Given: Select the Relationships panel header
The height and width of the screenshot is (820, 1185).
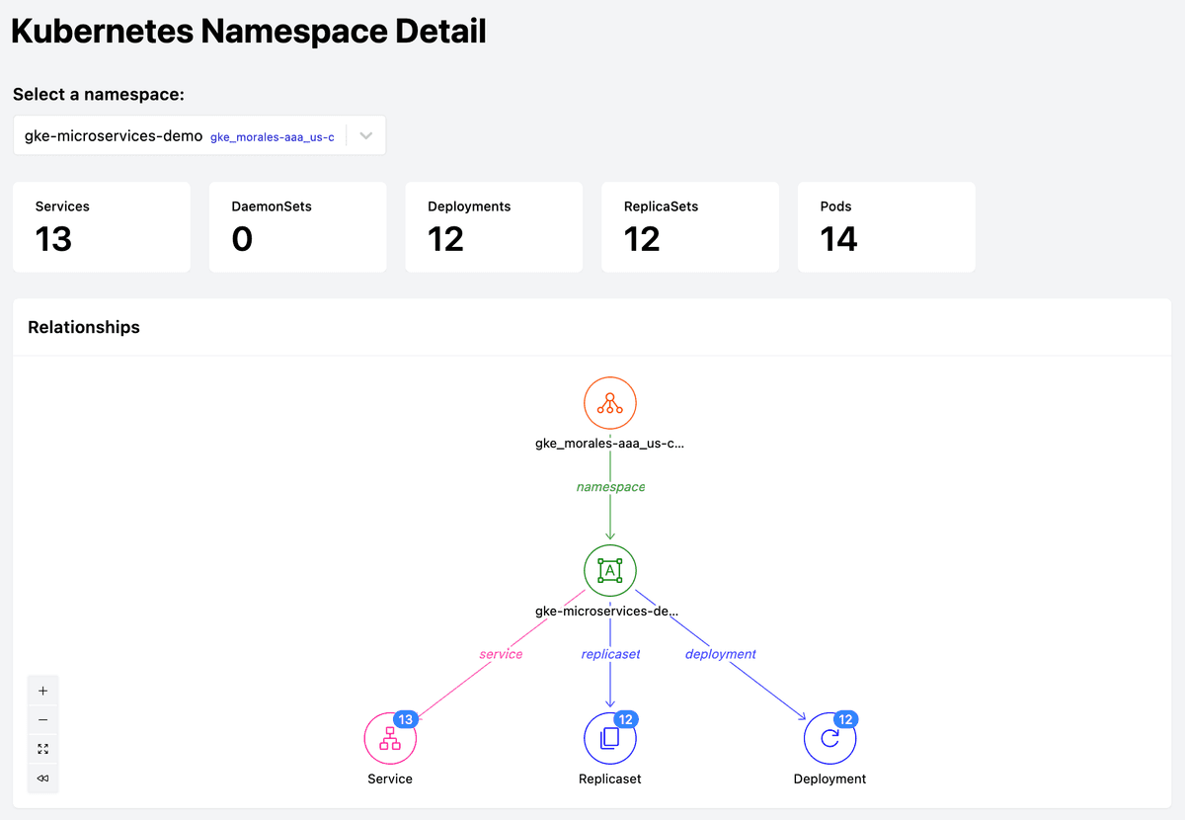Looking at the screenshot, I should 83,326.
